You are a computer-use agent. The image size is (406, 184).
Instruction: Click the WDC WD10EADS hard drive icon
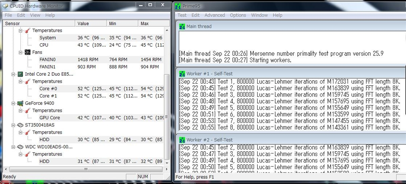click(x=20, y=147)
